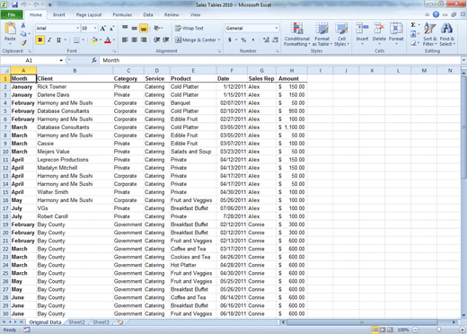Viewport: 467px width, 334px height.
Task: Click the Borders icon
Action: [76, 40]
